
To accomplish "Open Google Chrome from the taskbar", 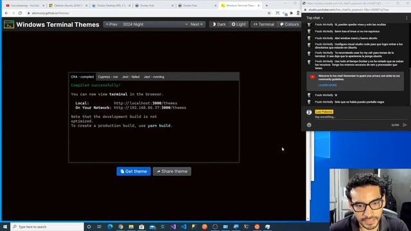I will 121,227.
